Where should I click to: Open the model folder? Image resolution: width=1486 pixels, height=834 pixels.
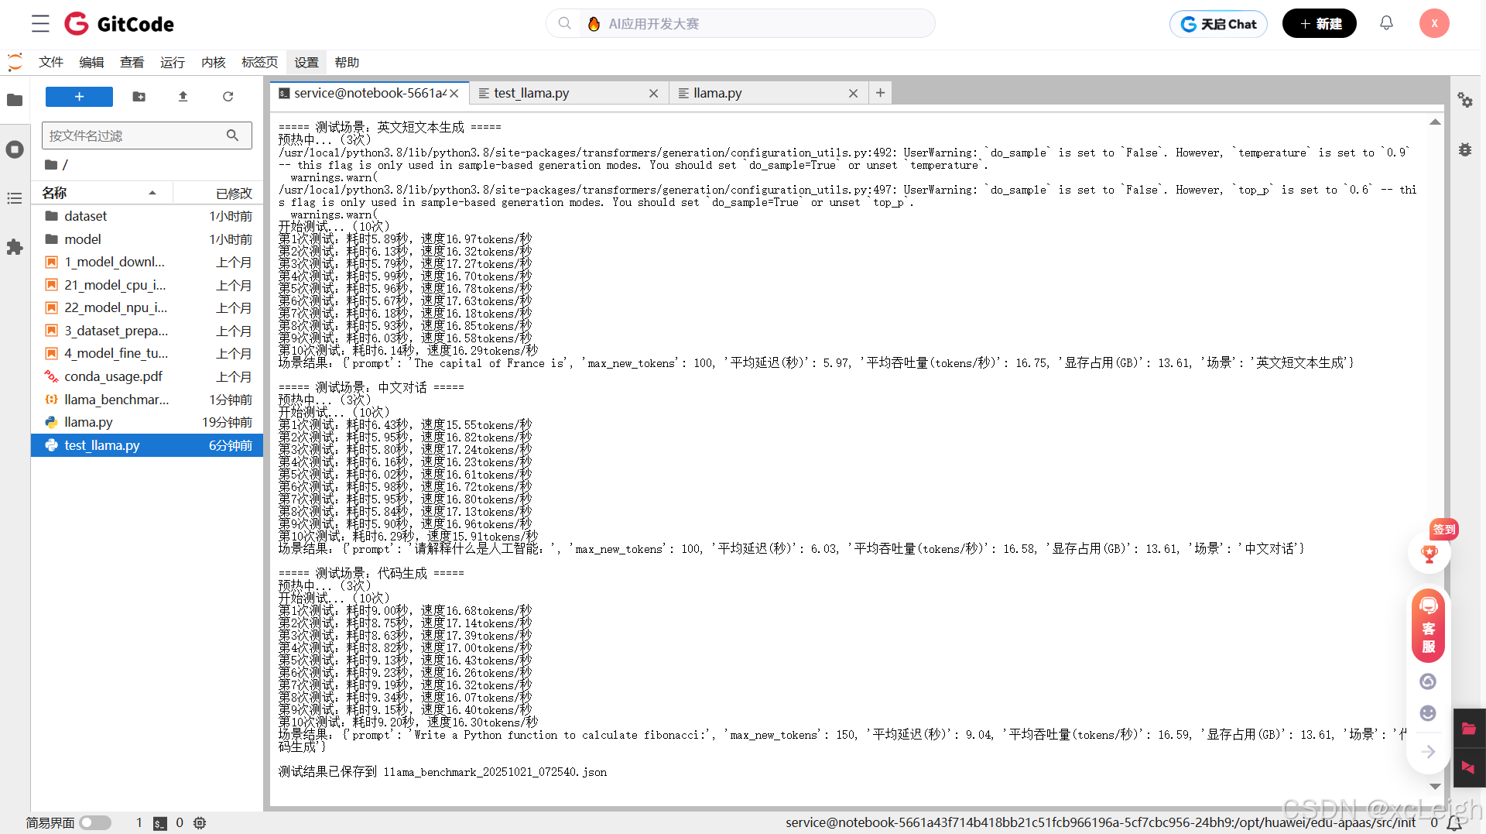tap(147, 239)
